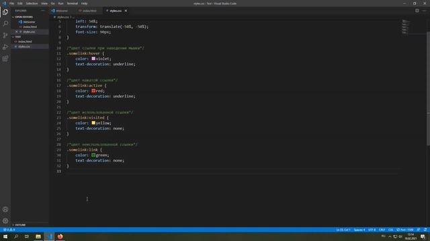Open Firefox from the taskbar
430x241 pixels.
pos(60,236)
